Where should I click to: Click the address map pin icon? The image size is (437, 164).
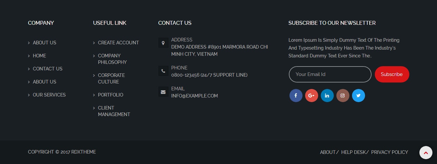[163, 43]
